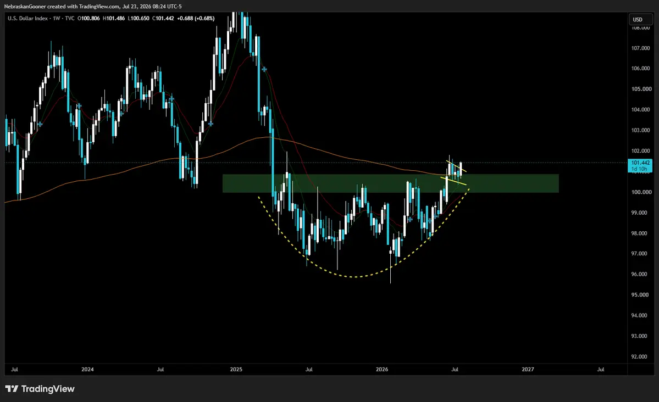The width and height of the screenshot is (659, 402).
Task: Click the 2025 time axis label
Action: point(236,370)
